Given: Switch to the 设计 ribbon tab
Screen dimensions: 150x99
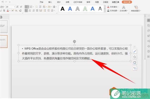Looking at the screenshot, I should 59,2.
